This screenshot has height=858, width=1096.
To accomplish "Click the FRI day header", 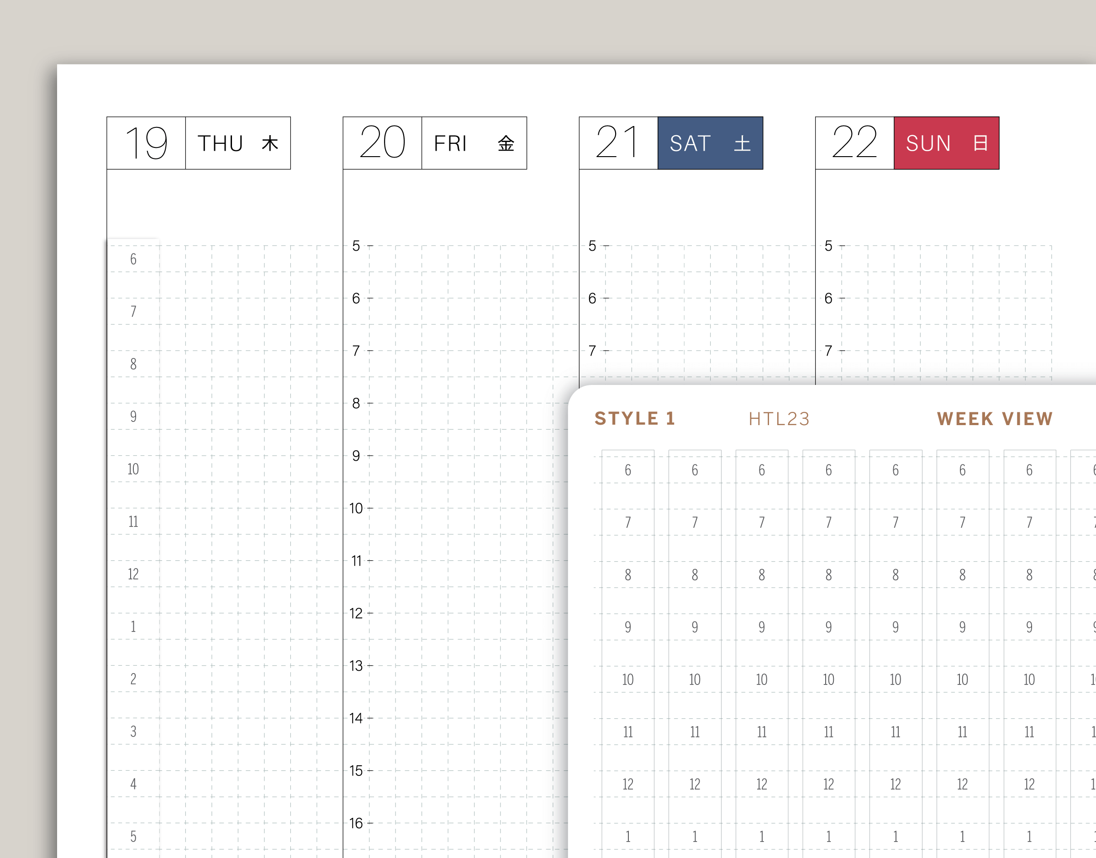I will coord(451,144).
